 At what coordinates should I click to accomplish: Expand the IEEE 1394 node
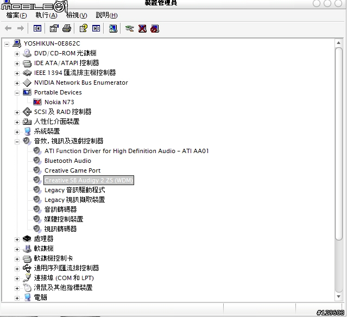click(17, 73)
